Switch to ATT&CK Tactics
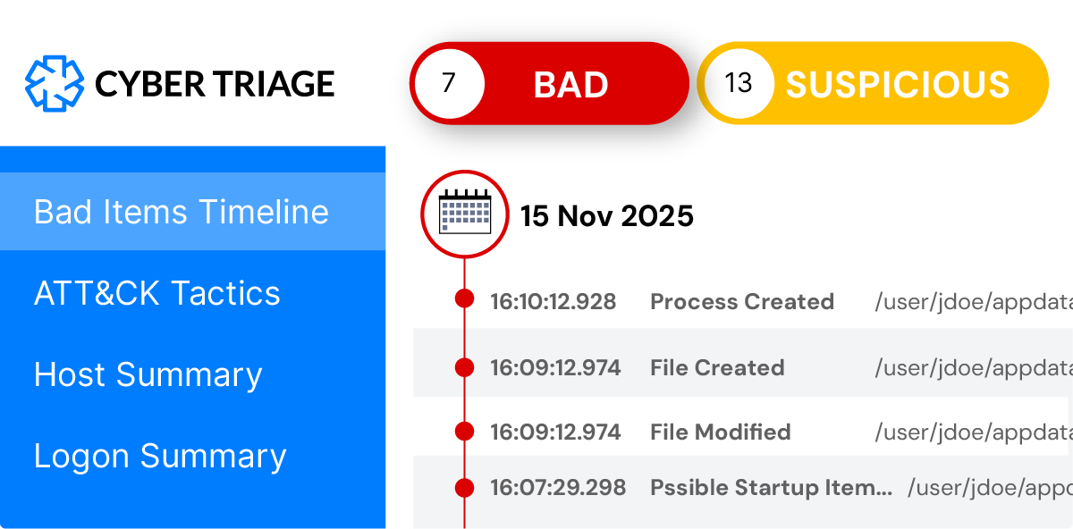Screen dimensions: 1073x529 157,293
